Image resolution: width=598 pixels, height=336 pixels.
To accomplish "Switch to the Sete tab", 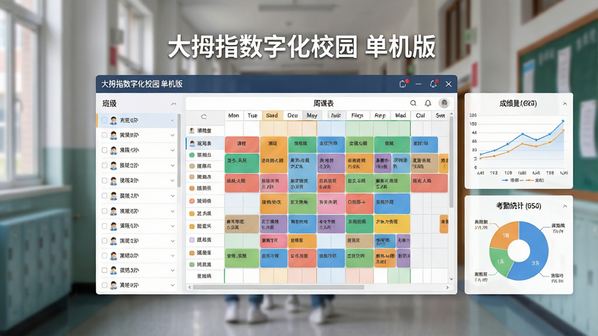I will 440,116.
